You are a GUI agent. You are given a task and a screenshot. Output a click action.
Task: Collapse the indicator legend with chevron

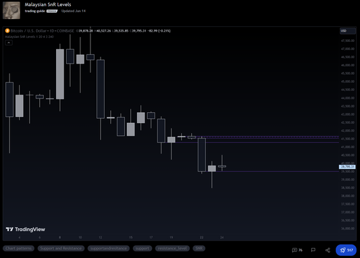tap(9, 43)
